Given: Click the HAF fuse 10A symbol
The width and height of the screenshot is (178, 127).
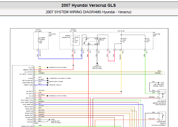Looking at the screenshot, I should click(x=145, y=40).
